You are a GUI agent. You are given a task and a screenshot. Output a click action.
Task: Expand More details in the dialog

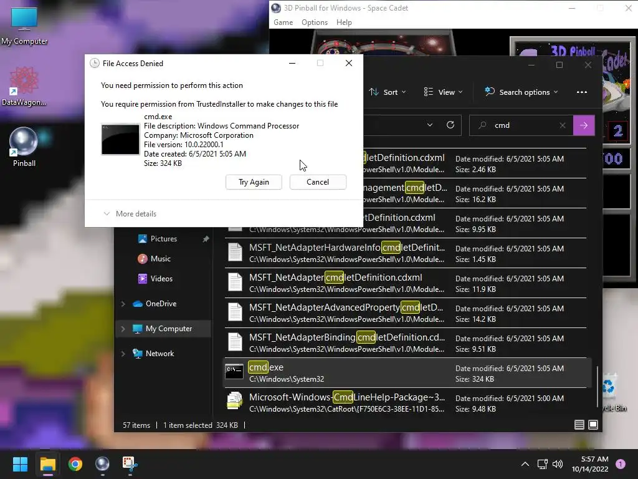pos(130,214)
